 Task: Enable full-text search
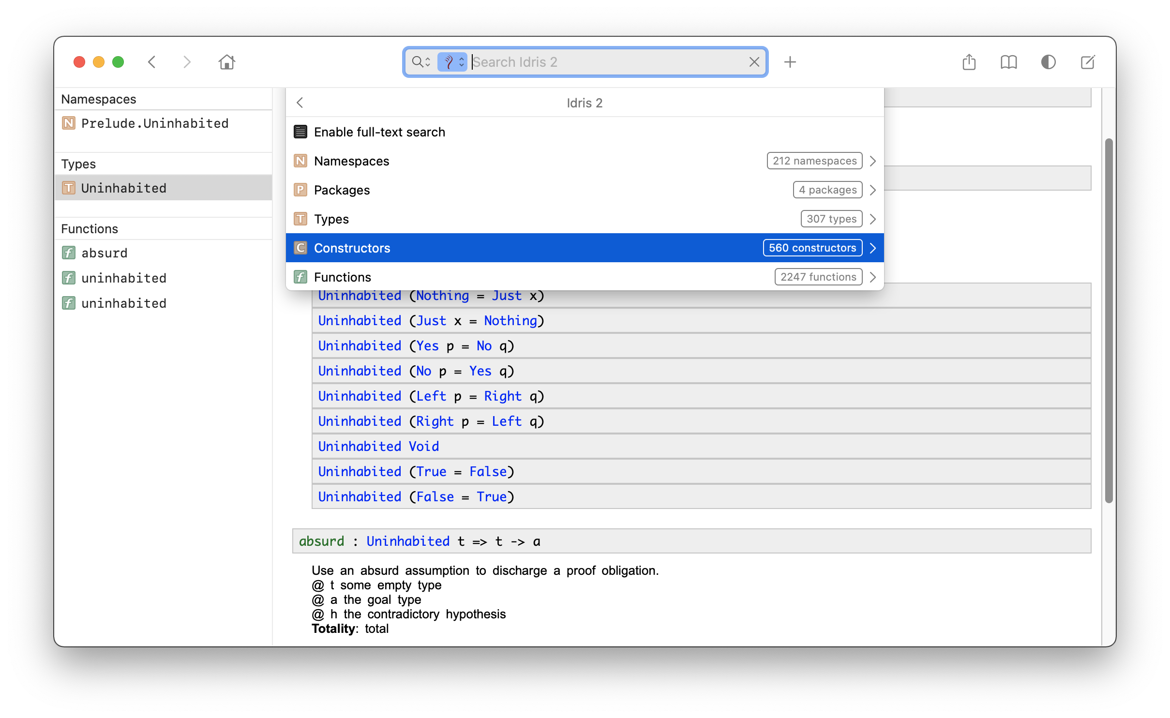pos(379,132)
